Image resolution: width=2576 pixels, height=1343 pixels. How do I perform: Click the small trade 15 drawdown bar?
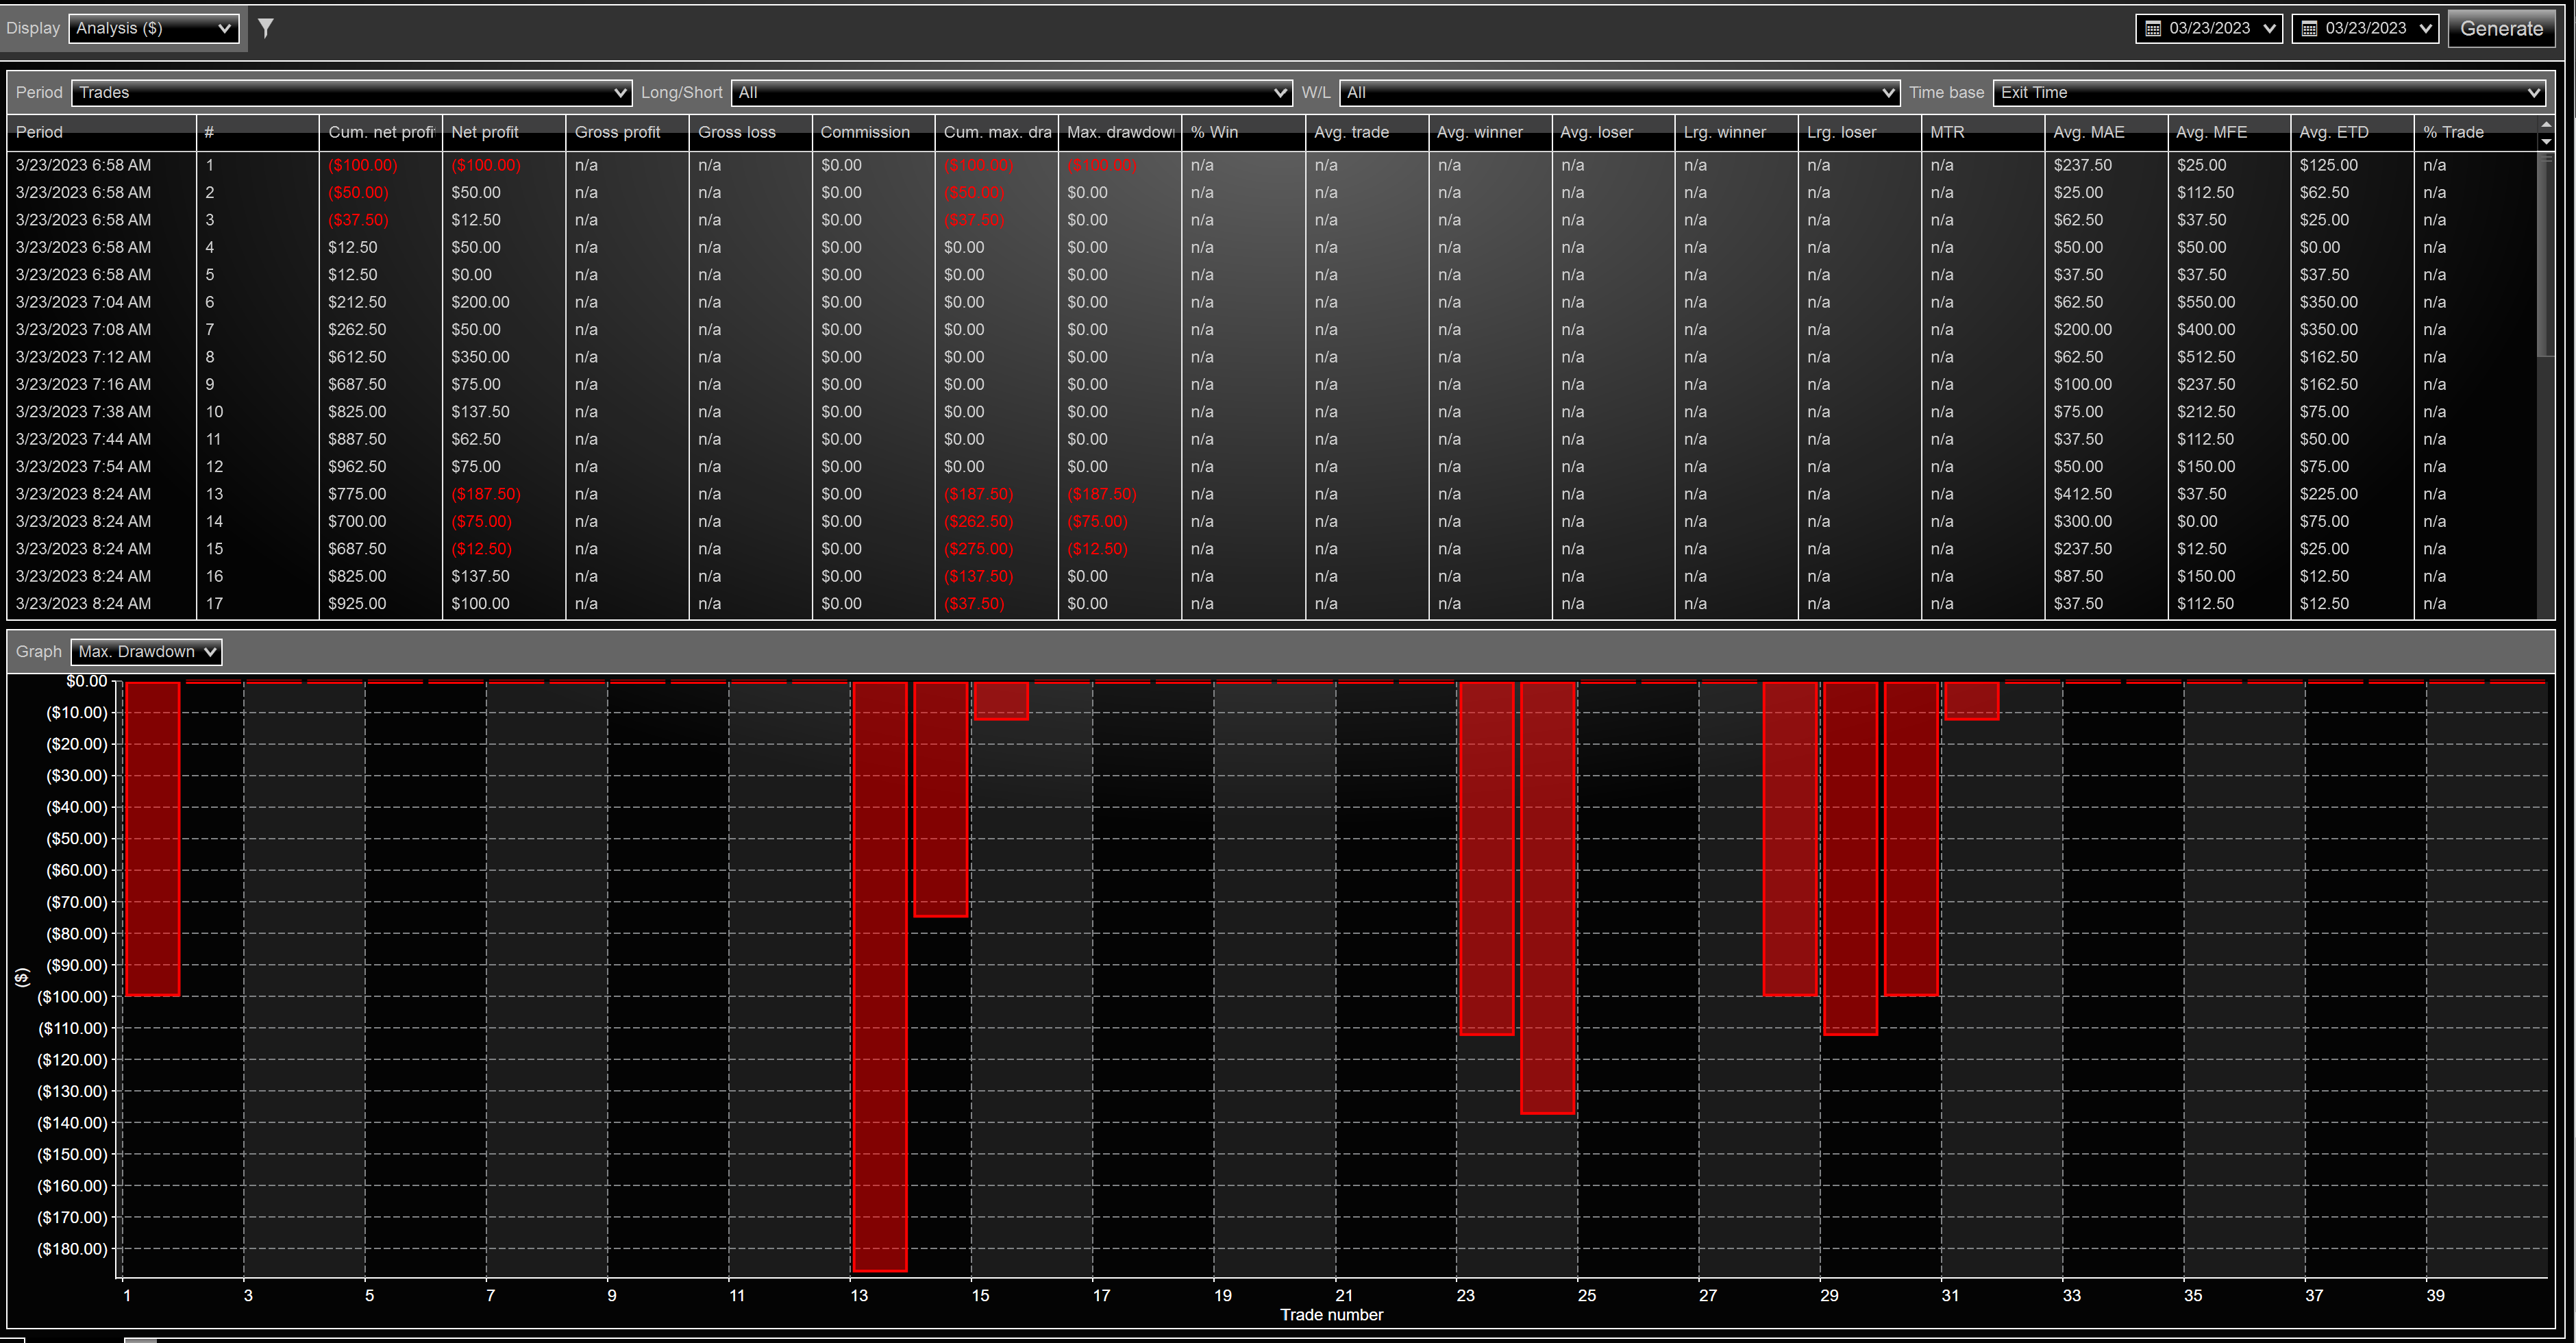[x=1001, y=700]
